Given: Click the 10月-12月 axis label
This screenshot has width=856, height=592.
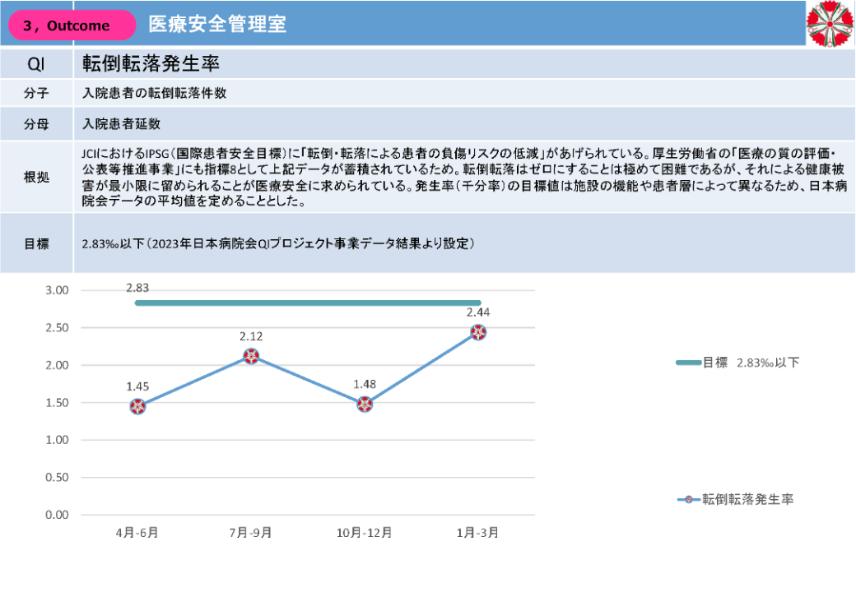Looking at the screenshot, I should click(x=364, y=532).
